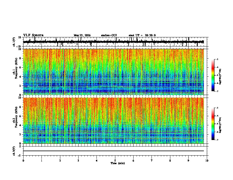
Task: Click the 5 minute tick label
Action: [x=115, y=161]
